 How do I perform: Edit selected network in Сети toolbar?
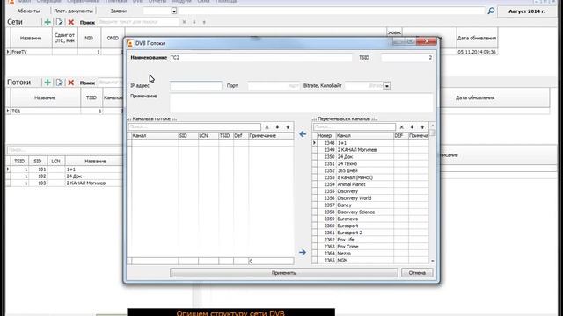pos(59,22)
